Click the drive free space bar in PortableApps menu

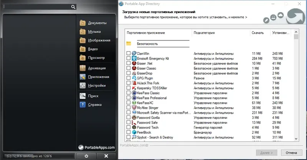pyautogui.click(x=39, y=156)
